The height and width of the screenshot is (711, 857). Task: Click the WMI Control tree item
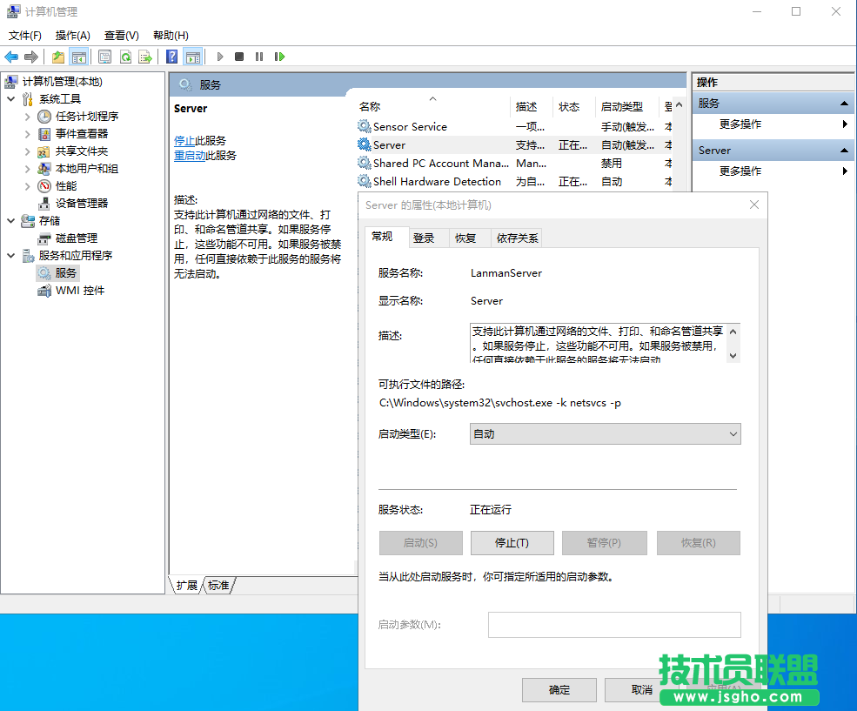(x=80, y=290)
